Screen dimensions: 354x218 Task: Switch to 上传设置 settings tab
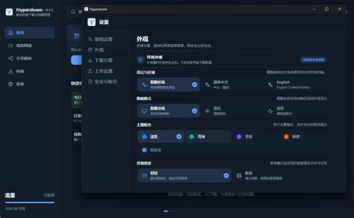click(106, 71)
